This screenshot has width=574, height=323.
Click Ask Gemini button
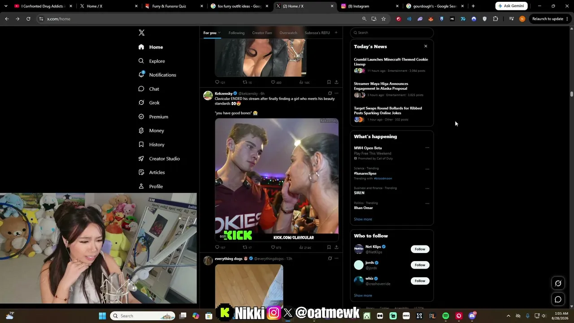[x=511, y=6]
